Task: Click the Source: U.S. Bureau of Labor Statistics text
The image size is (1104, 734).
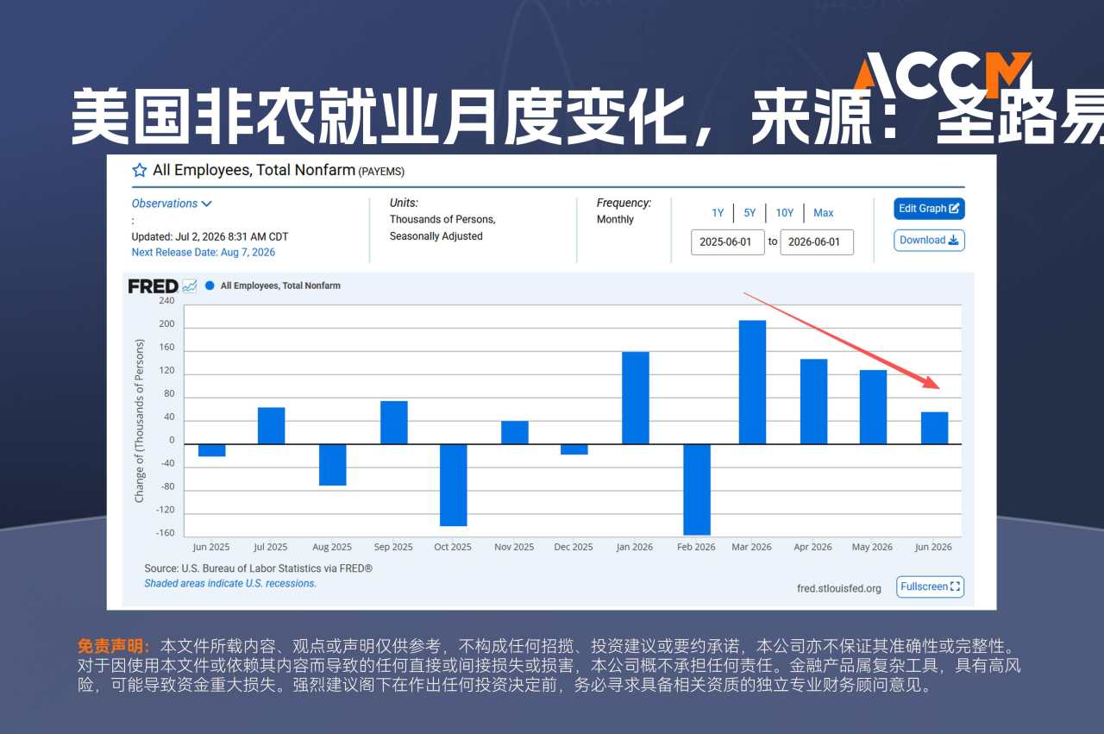Action: pos(259,569)
